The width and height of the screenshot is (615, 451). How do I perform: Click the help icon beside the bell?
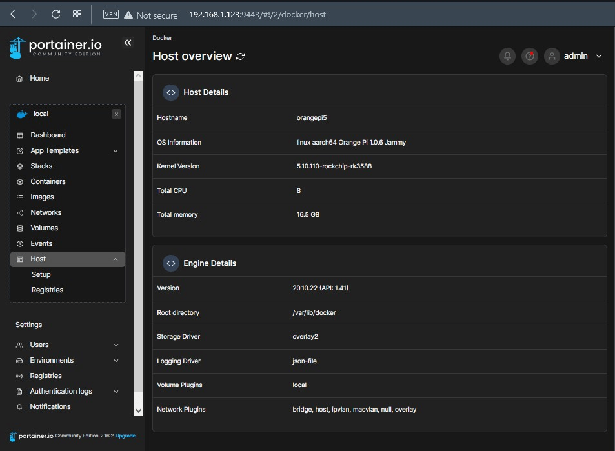(530, 56)
